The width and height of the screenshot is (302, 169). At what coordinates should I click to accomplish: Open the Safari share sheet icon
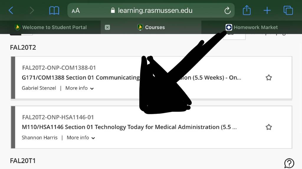pyautogui.click(x=247, y=10)
